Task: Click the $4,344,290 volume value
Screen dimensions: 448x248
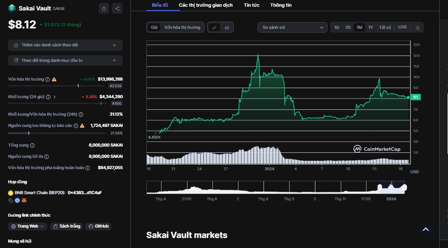Action: pyautogui.click(x=111, y=97)
